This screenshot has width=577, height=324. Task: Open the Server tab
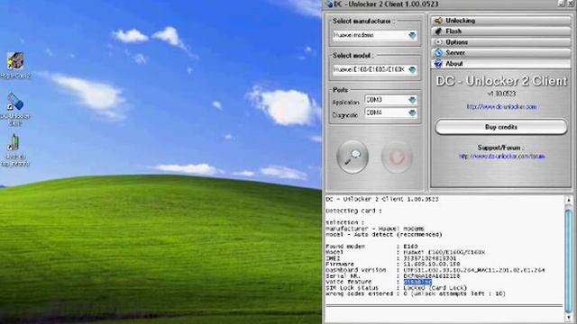tap(501, 52)
